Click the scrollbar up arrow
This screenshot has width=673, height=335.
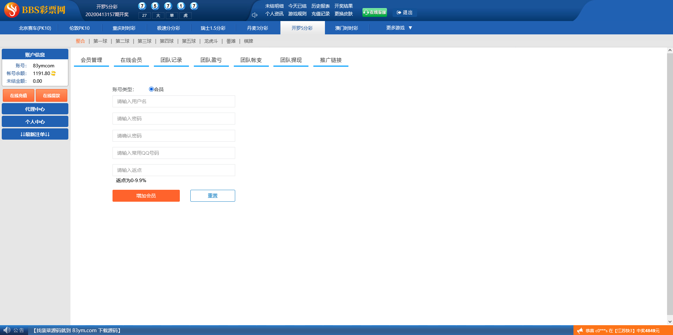(670, 51)
